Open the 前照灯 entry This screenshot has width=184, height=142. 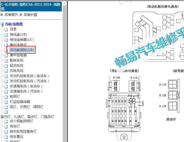(15, 96)
